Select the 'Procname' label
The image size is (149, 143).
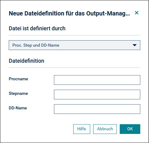18,79
